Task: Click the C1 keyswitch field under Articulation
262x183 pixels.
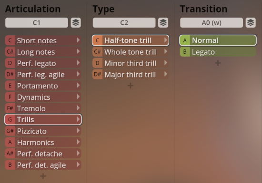Action: (37, 22)
